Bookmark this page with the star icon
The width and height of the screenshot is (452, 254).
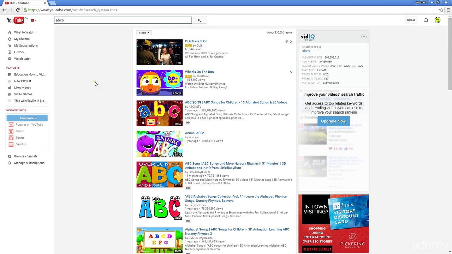pyautogui.click(x=441, y=10)
